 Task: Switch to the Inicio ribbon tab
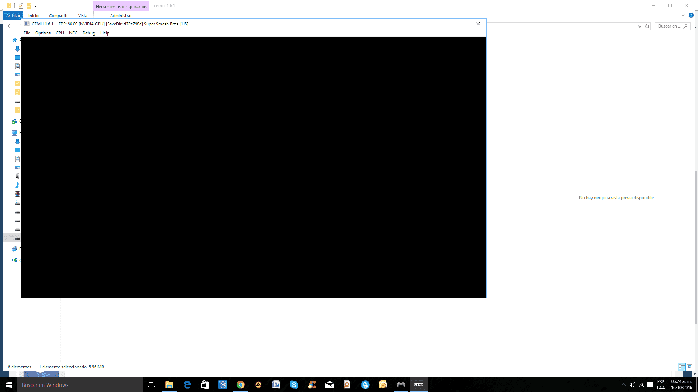pos(33,16)
